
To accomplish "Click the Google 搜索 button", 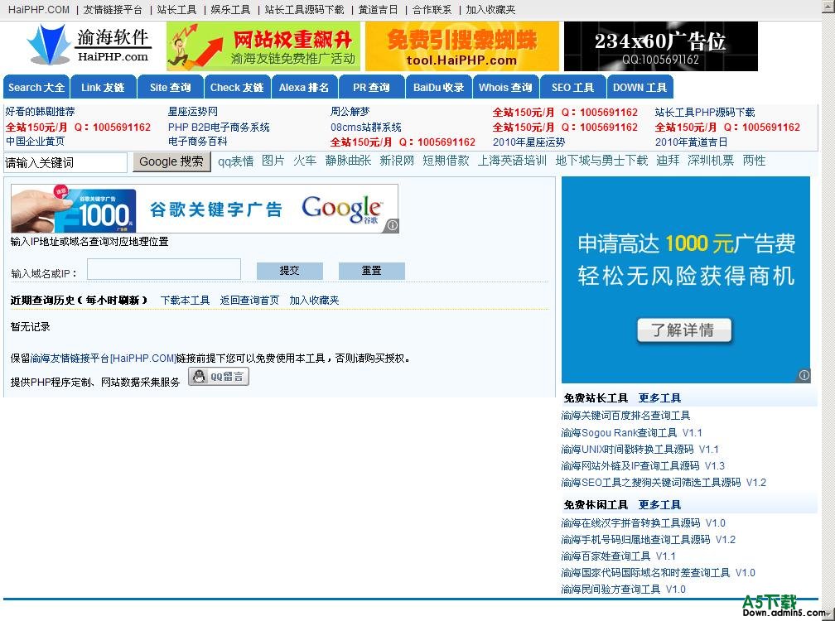I will click(171, 161).
